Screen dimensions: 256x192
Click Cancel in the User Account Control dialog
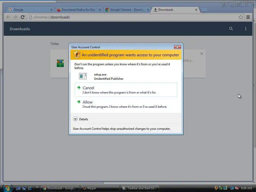coord(126,90)
